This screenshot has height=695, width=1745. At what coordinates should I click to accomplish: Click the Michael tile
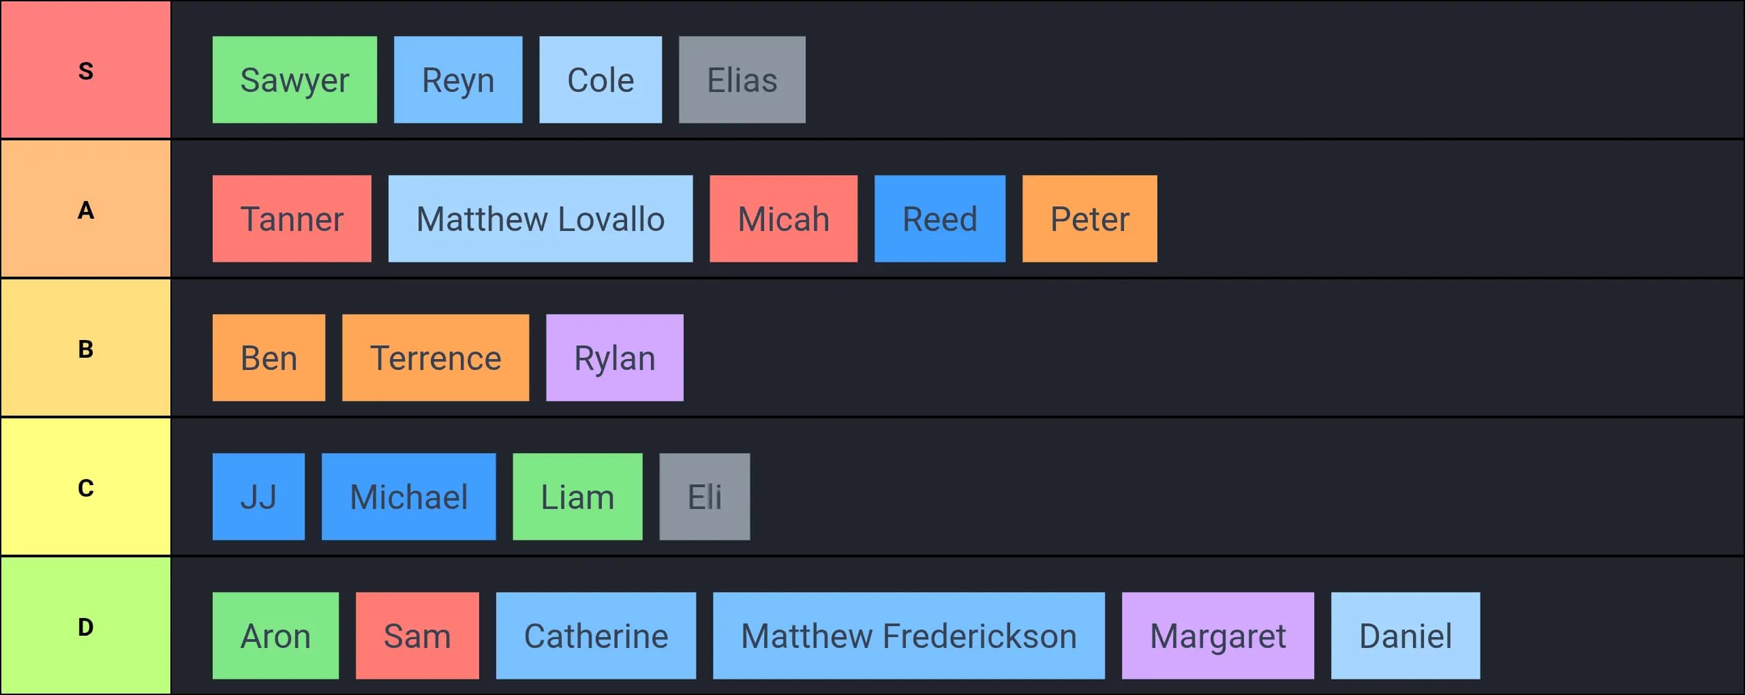408,497
